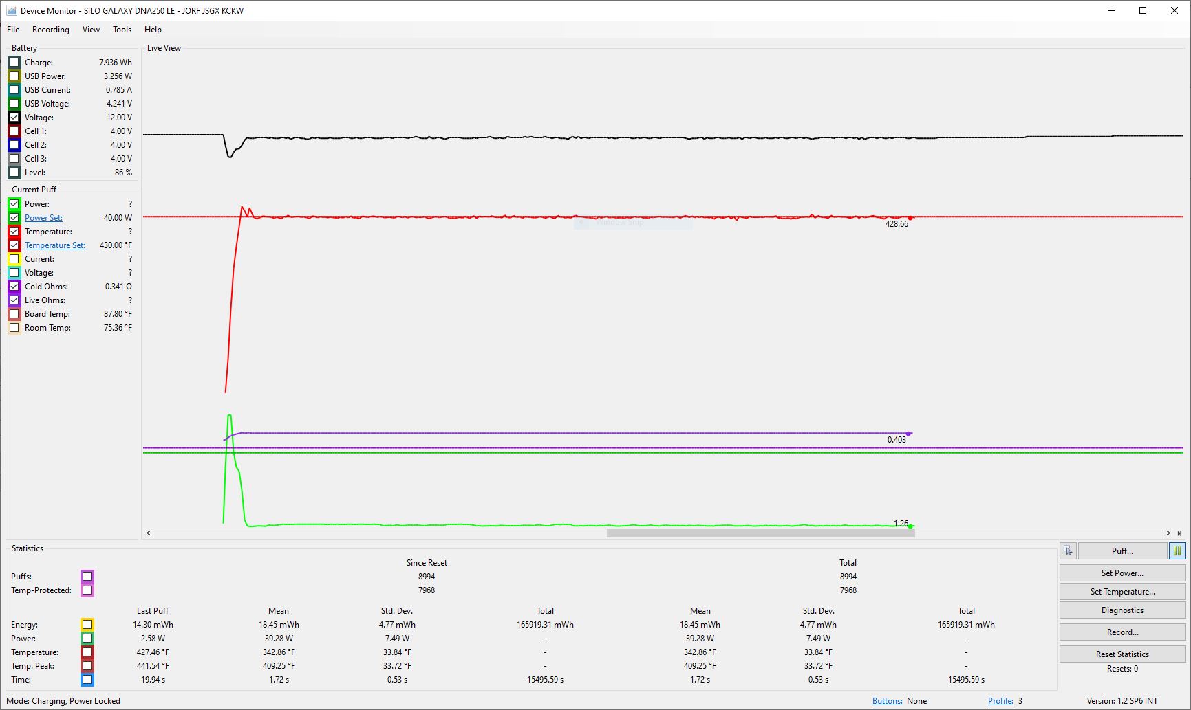Image resolution: width=1191 pixels, height=710 pixels.
Task: Open the File menu
Action: point(13,30)
